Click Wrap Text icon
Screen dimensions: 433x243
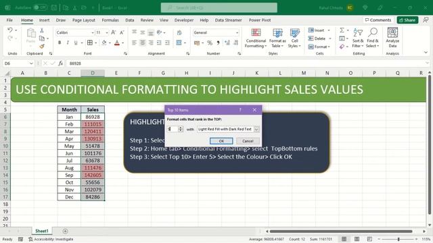point(179,32)
